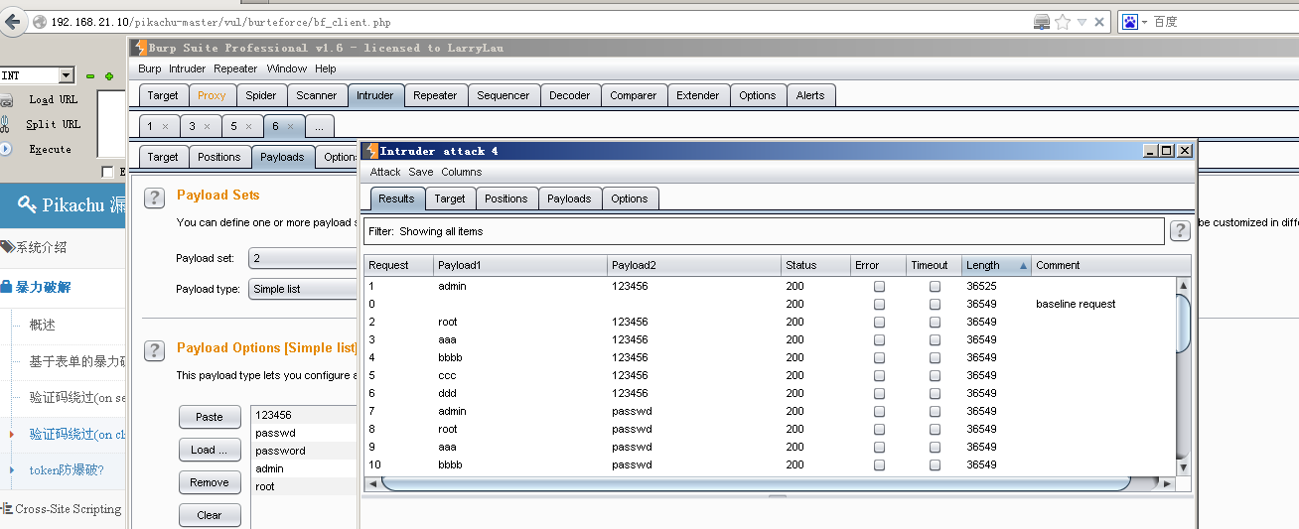Open a new Intruder tab with the ... tab
1299x529 pixels.
coord(320,126)
